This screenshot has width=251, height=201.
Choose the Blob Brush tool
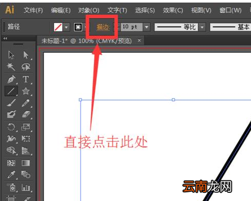pyautogui.click(x=11, y=114)
